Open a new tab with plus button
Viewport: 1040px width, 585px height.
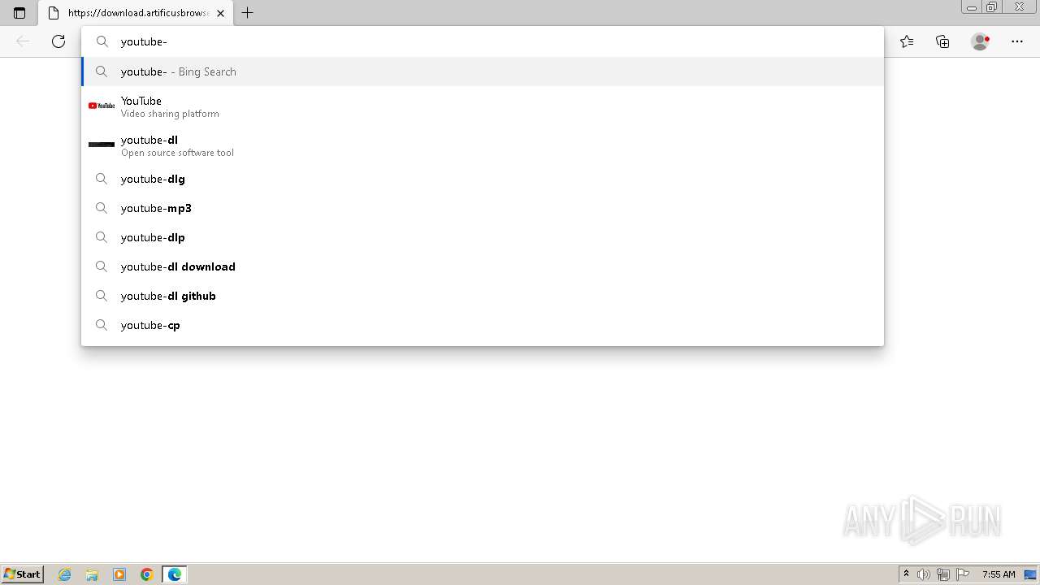click(248, 13)
